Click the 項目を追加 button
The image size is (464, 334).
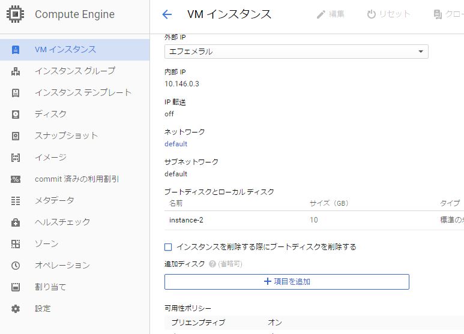click(x=287, y=282)
